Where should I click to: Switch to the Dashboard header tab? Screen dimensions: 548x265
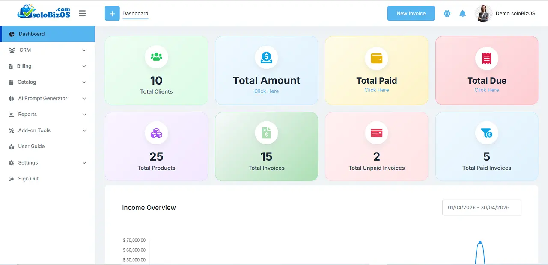(x=135, y=14)
